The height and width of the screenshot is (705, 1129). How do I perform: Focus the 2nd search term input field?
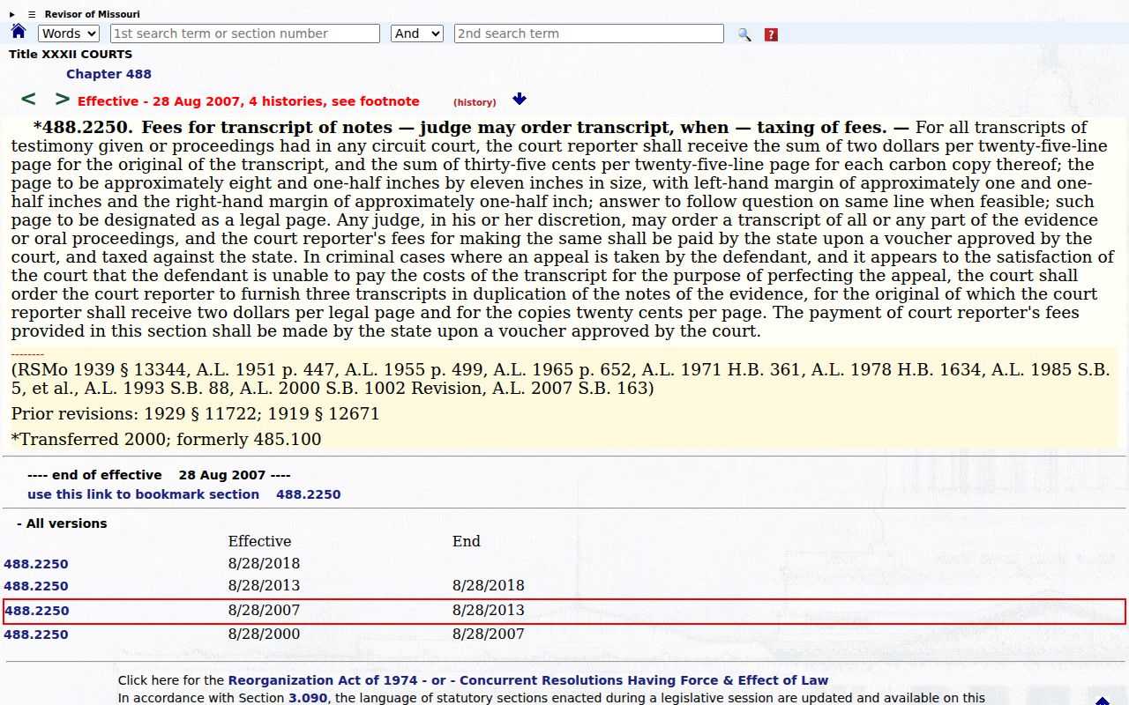(x=589, y=33)
